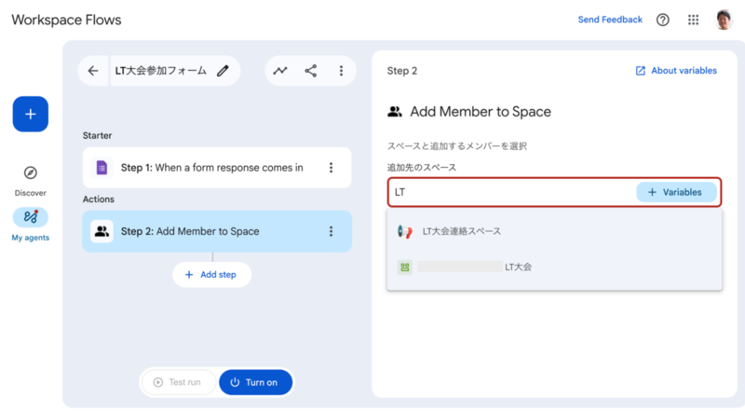The image size is (745, 411).
Task: Click the Add Member to Space heading
Action: (x=481, y=112)
